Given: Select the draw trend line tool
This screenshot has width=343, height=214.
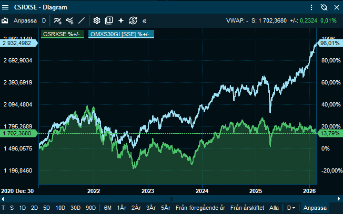Looking at the screenshot, I should coord(81,21).
